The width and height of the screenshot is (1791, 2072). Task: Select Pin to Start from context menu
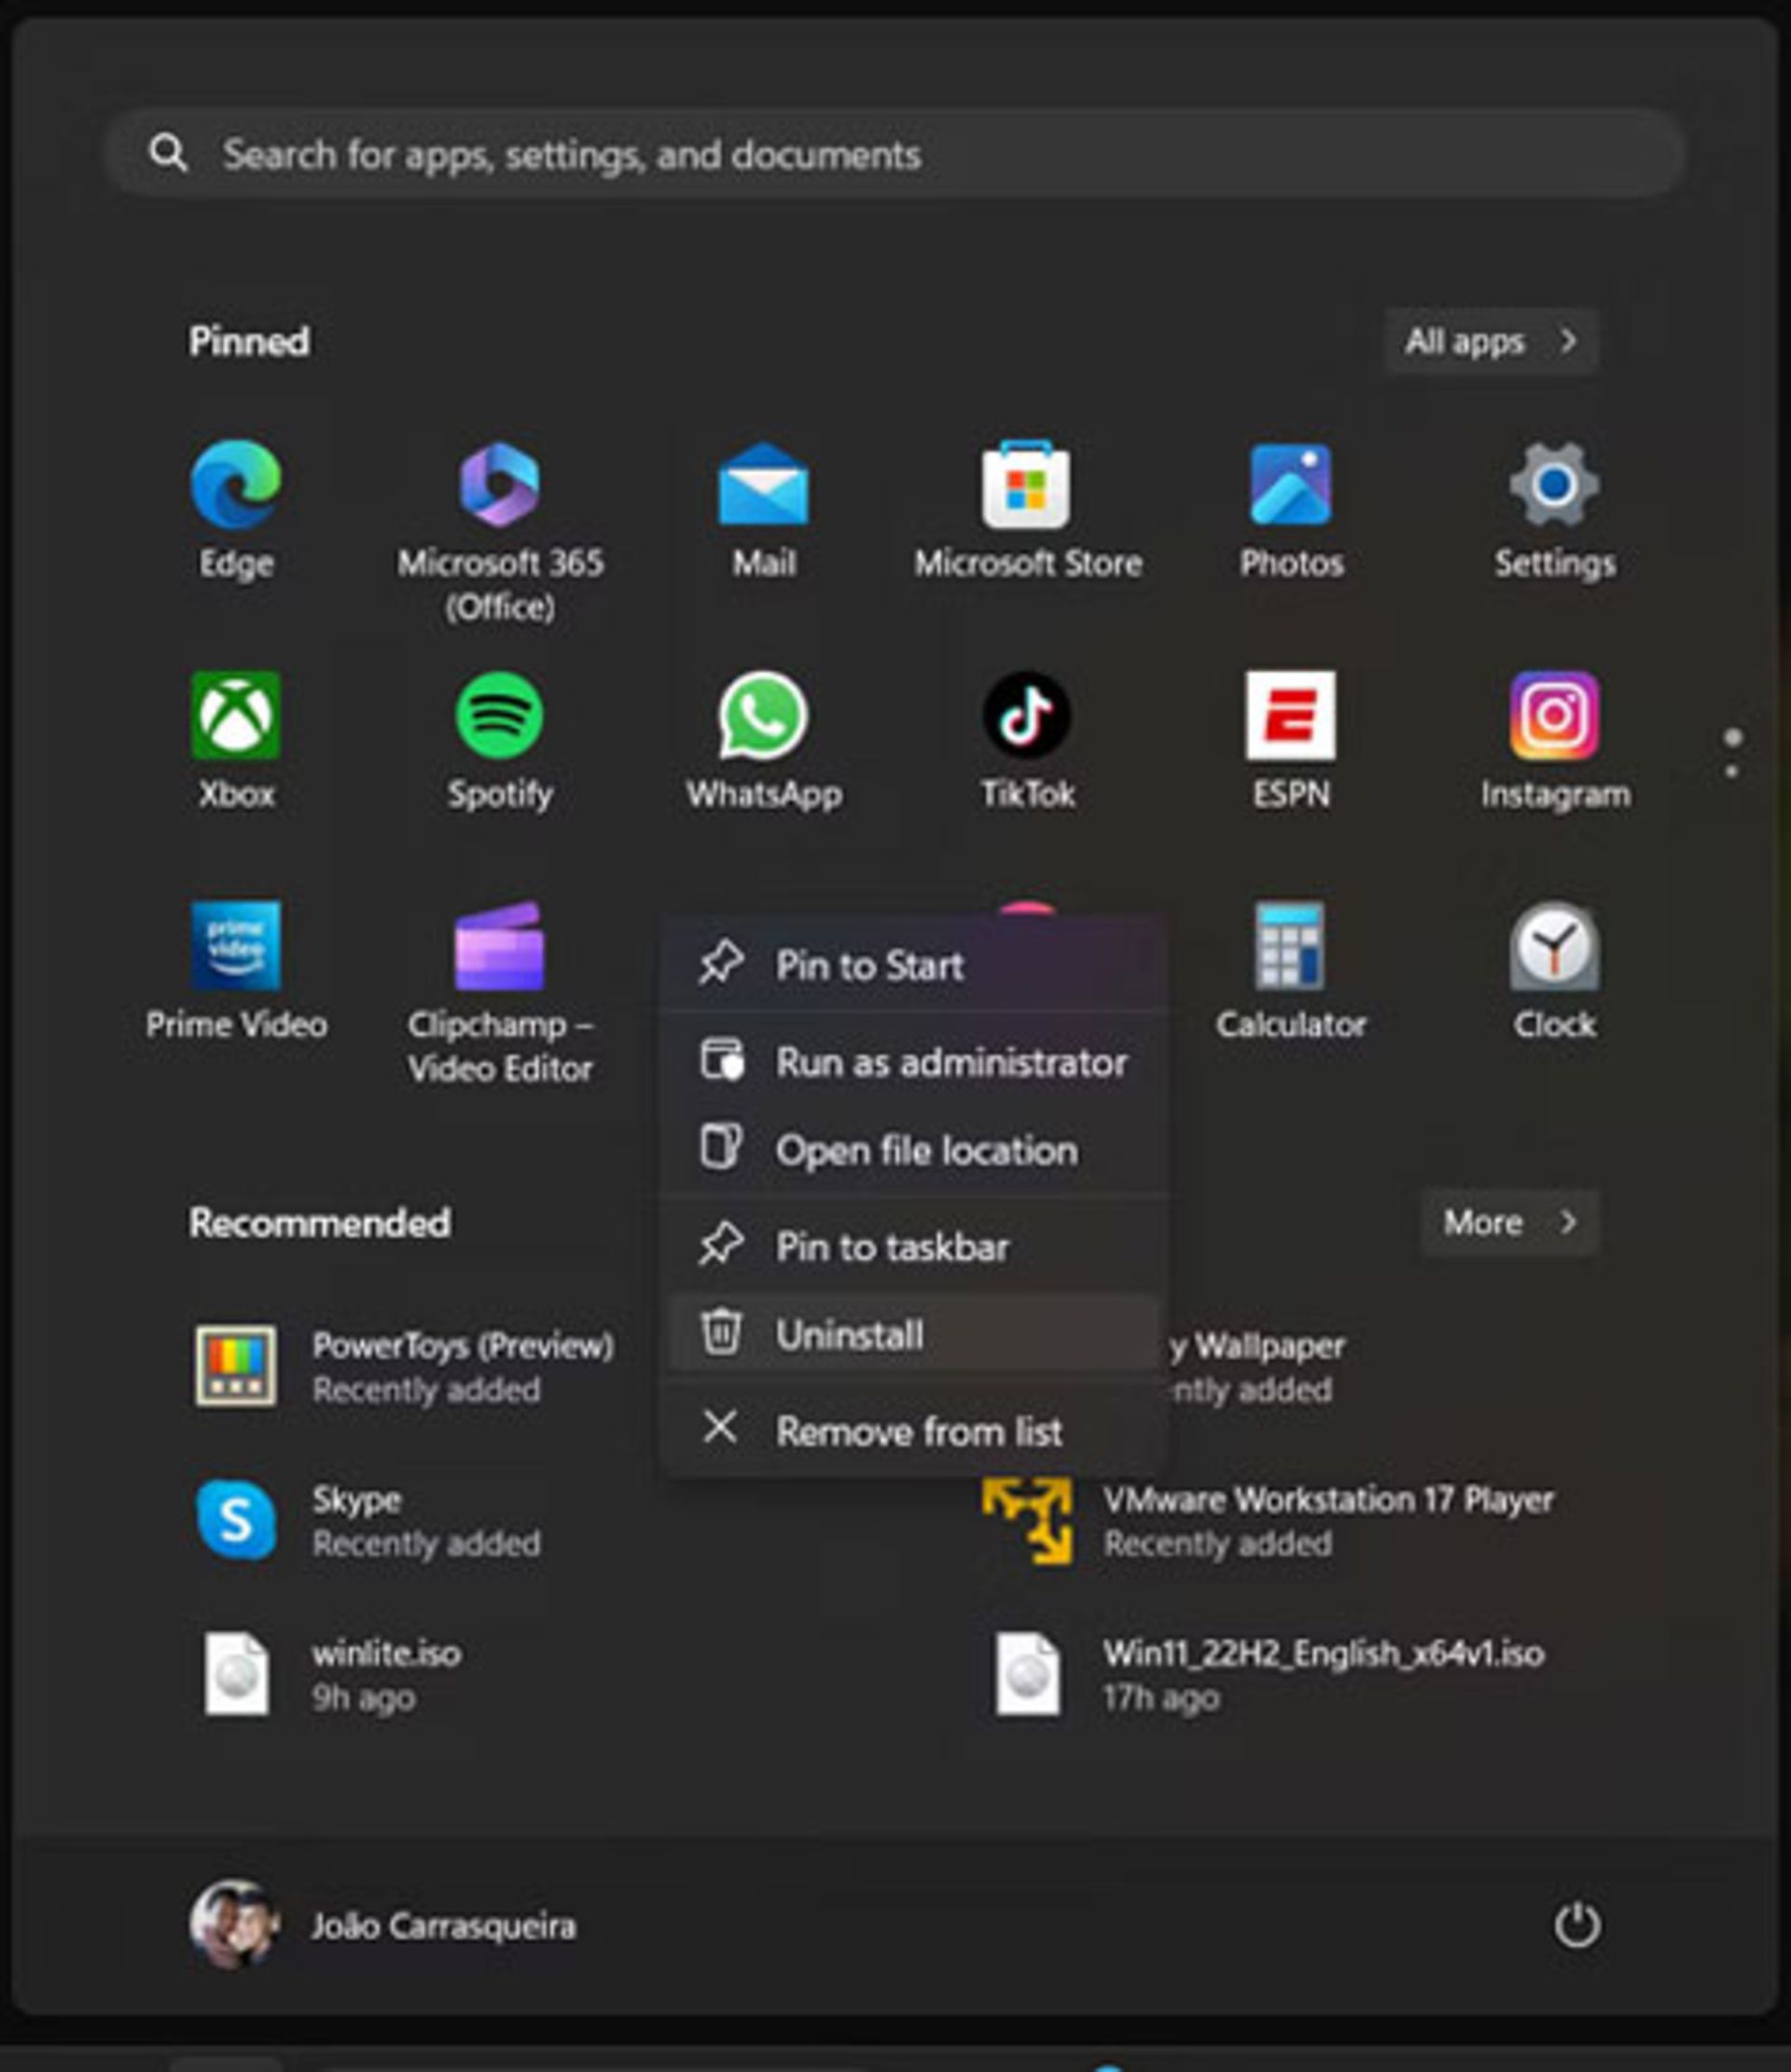click(x=914, y=965)
